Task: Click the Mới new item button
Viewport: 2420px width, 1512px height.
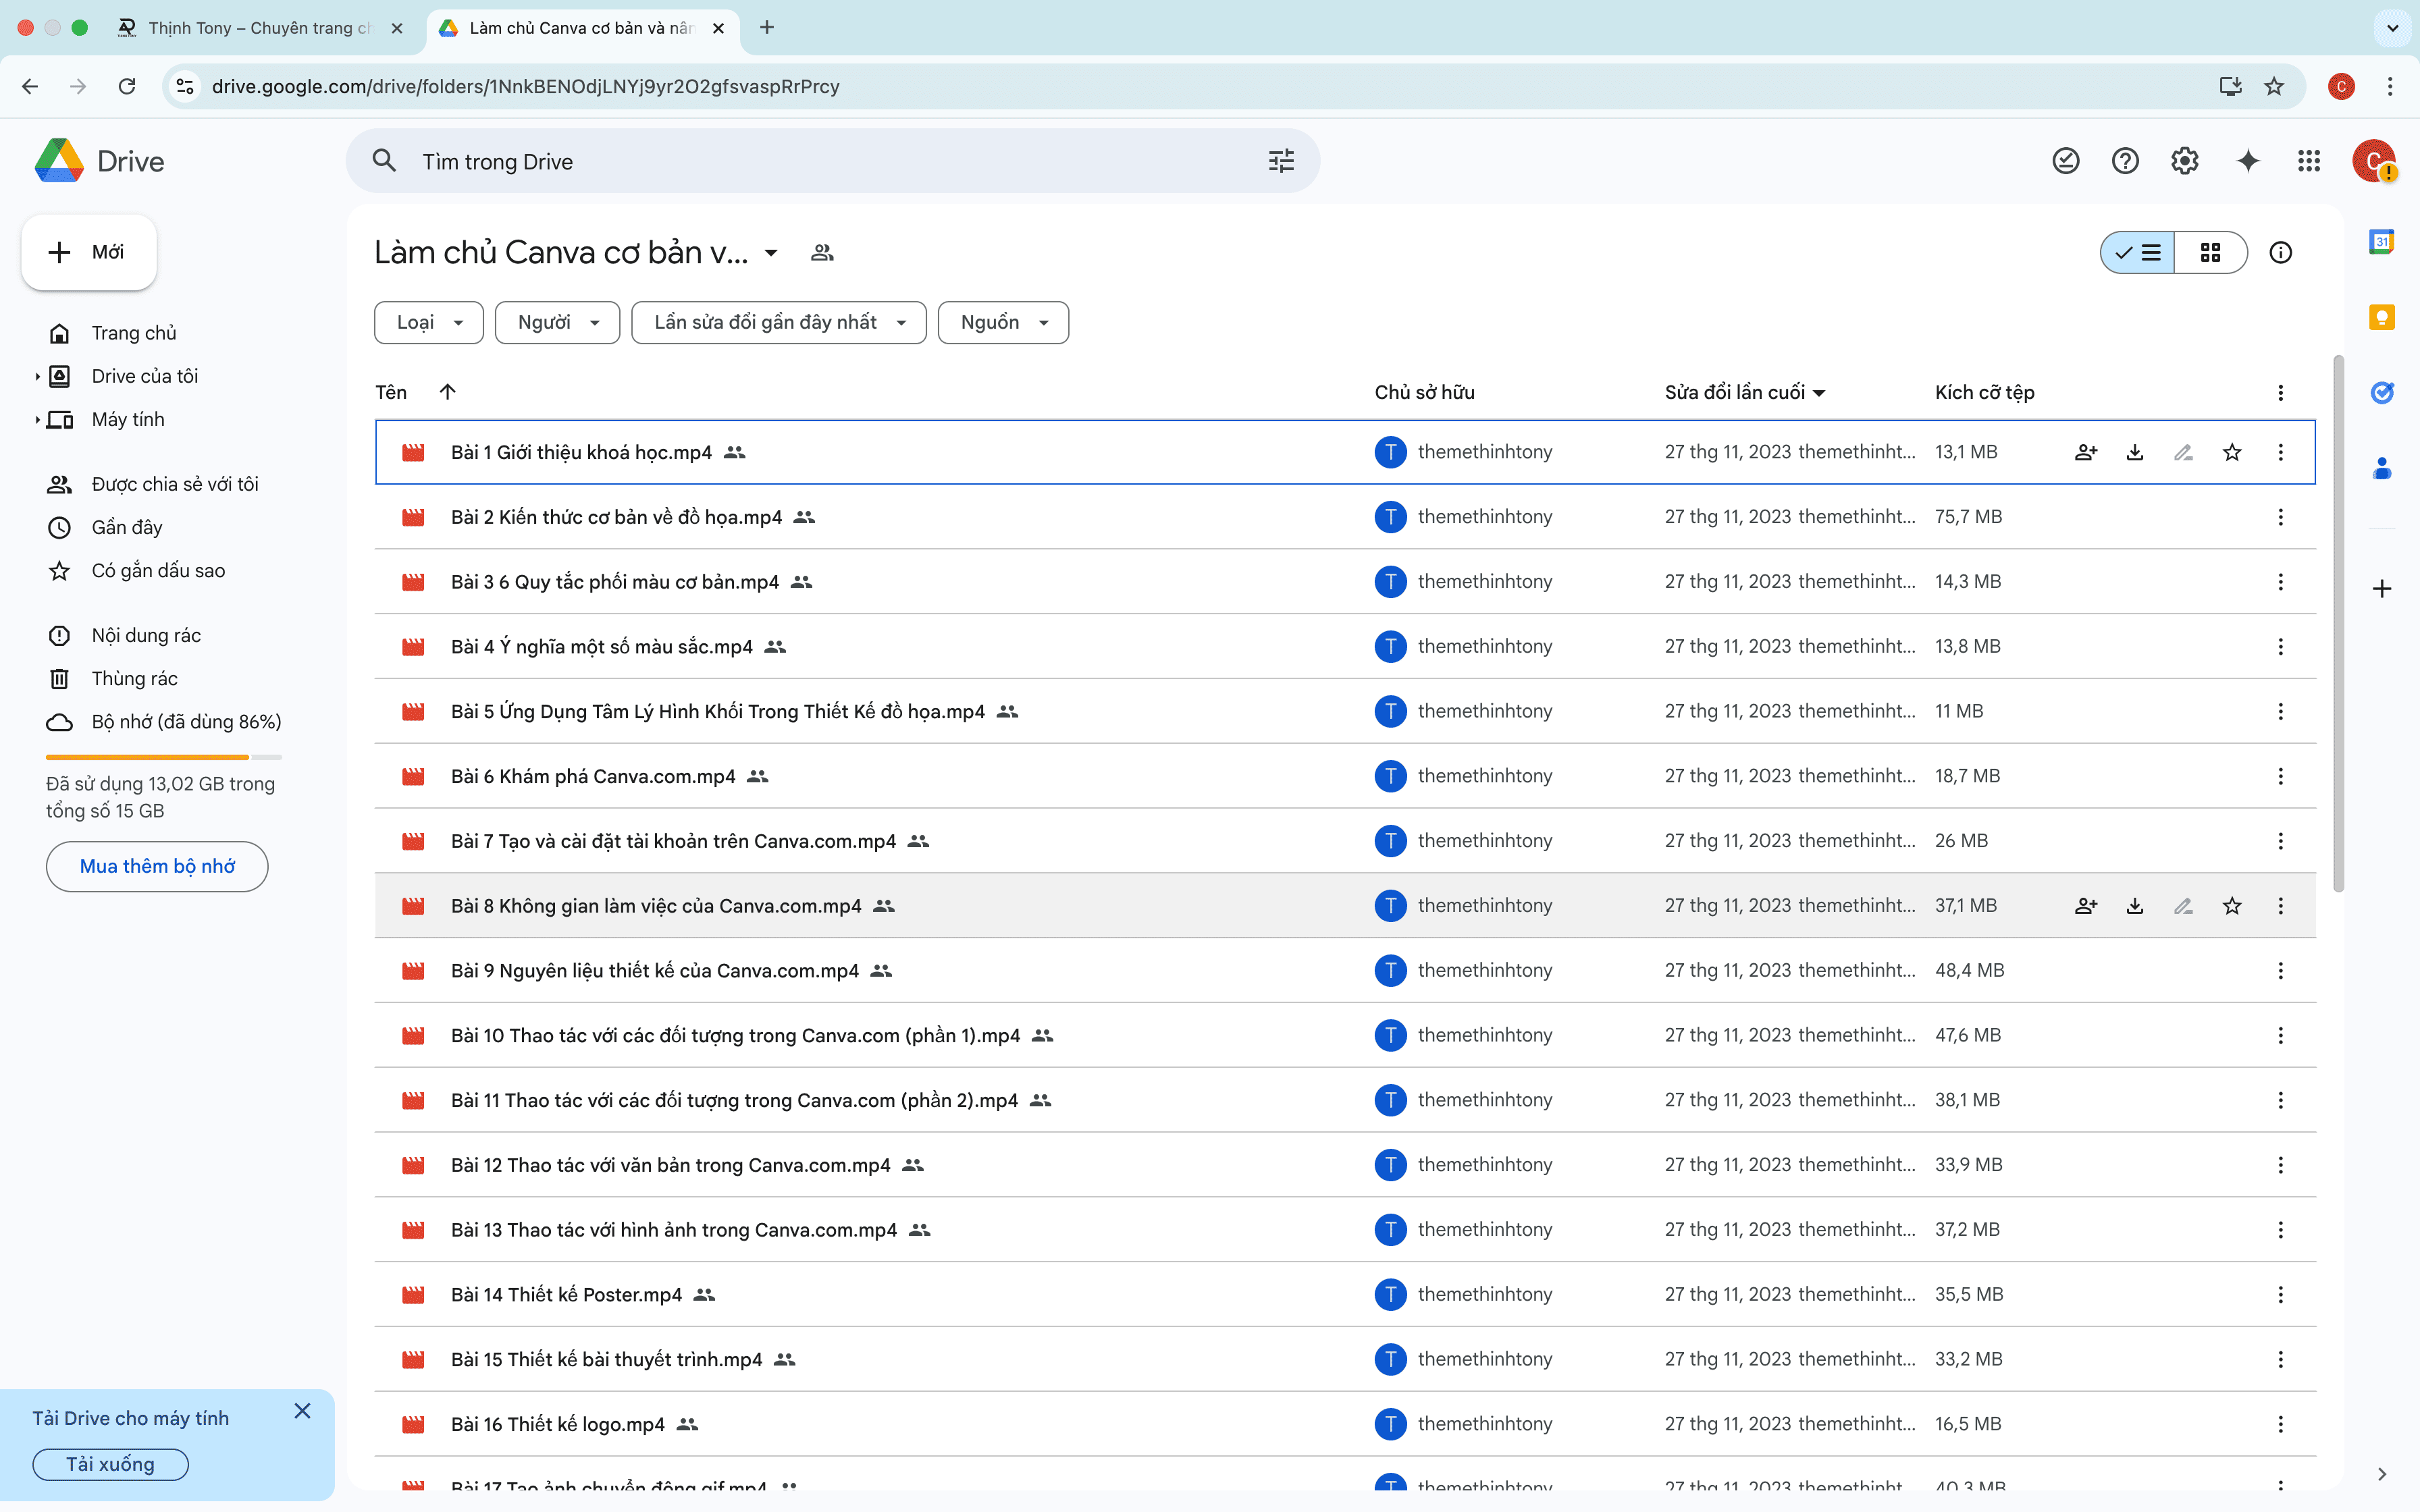Action: [89, 253]
